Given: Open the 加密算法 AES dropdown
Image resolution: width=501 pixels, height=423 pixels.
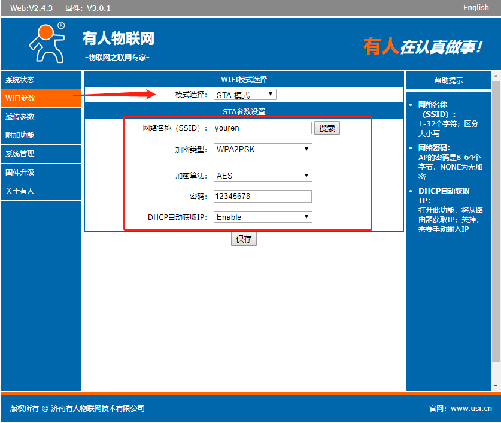Looking at the screenshot, I should (x=263, y=176).
